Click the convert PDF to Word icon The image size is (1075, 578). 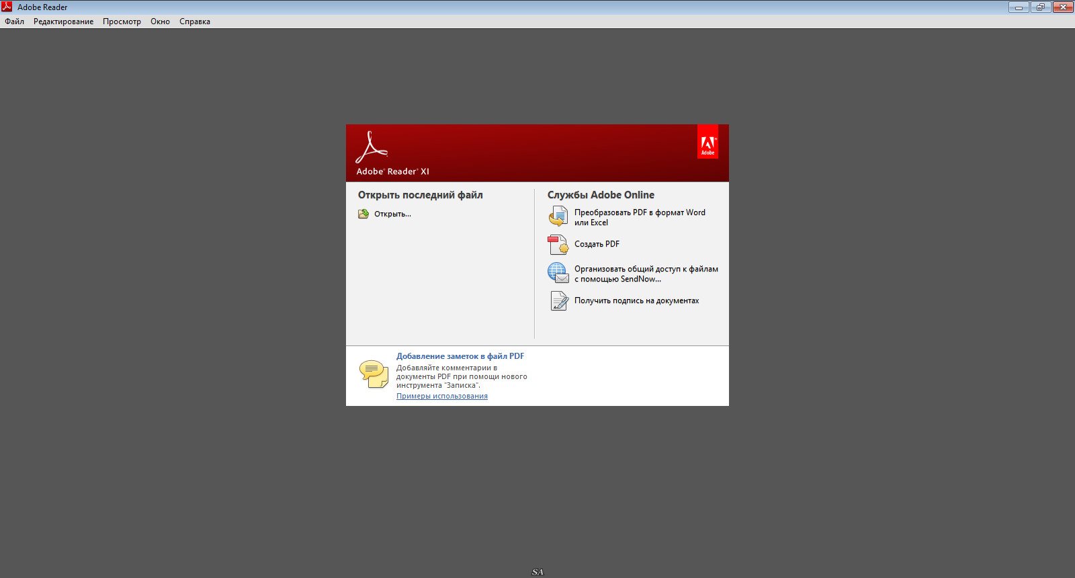(558, 216)
